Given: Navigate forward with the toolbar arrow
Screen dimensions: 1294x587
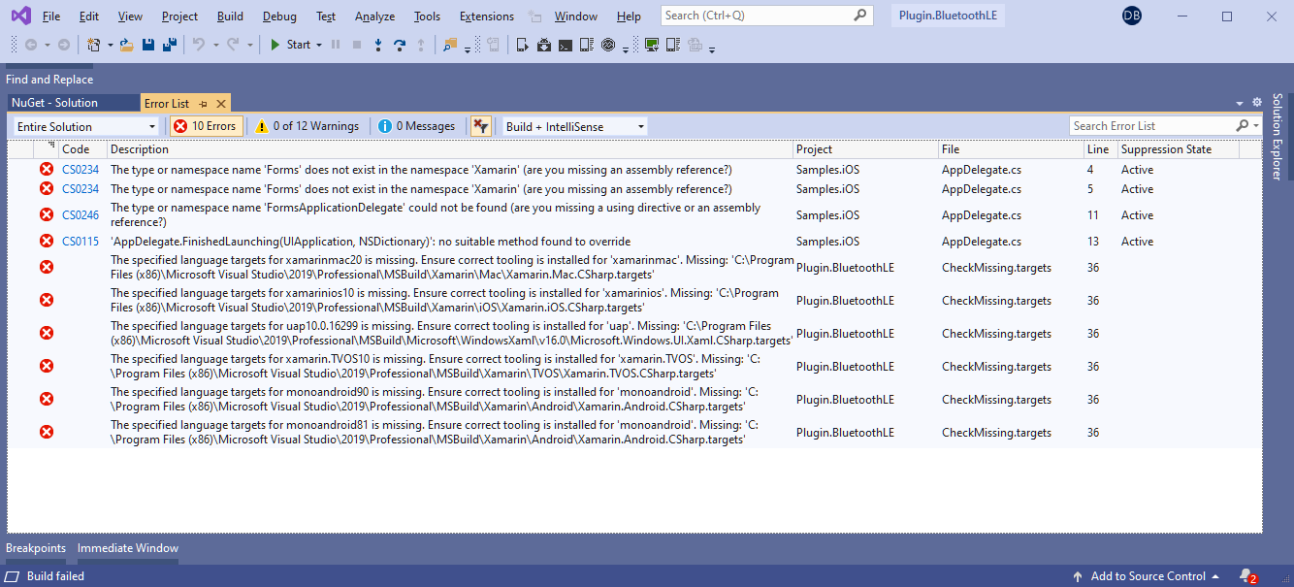Looking at the screenshot, I should 64,45.
